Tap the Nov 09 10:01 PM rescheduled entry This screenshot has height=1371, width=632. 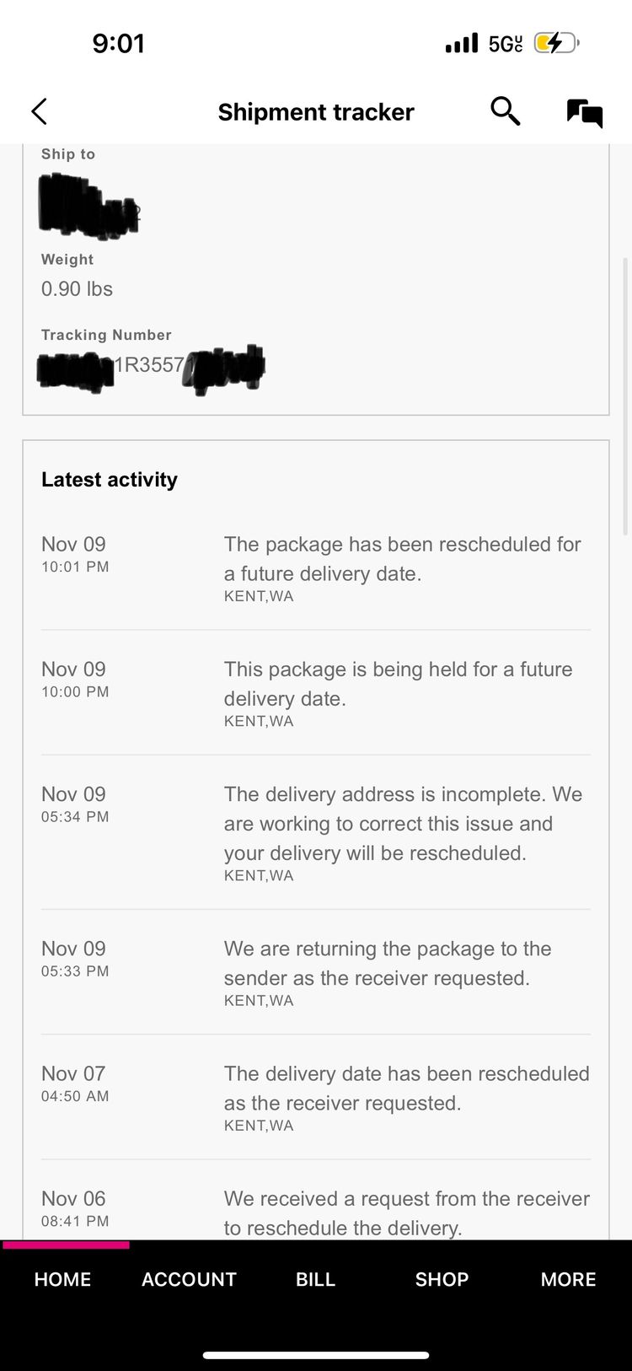[x=316, y=568]
